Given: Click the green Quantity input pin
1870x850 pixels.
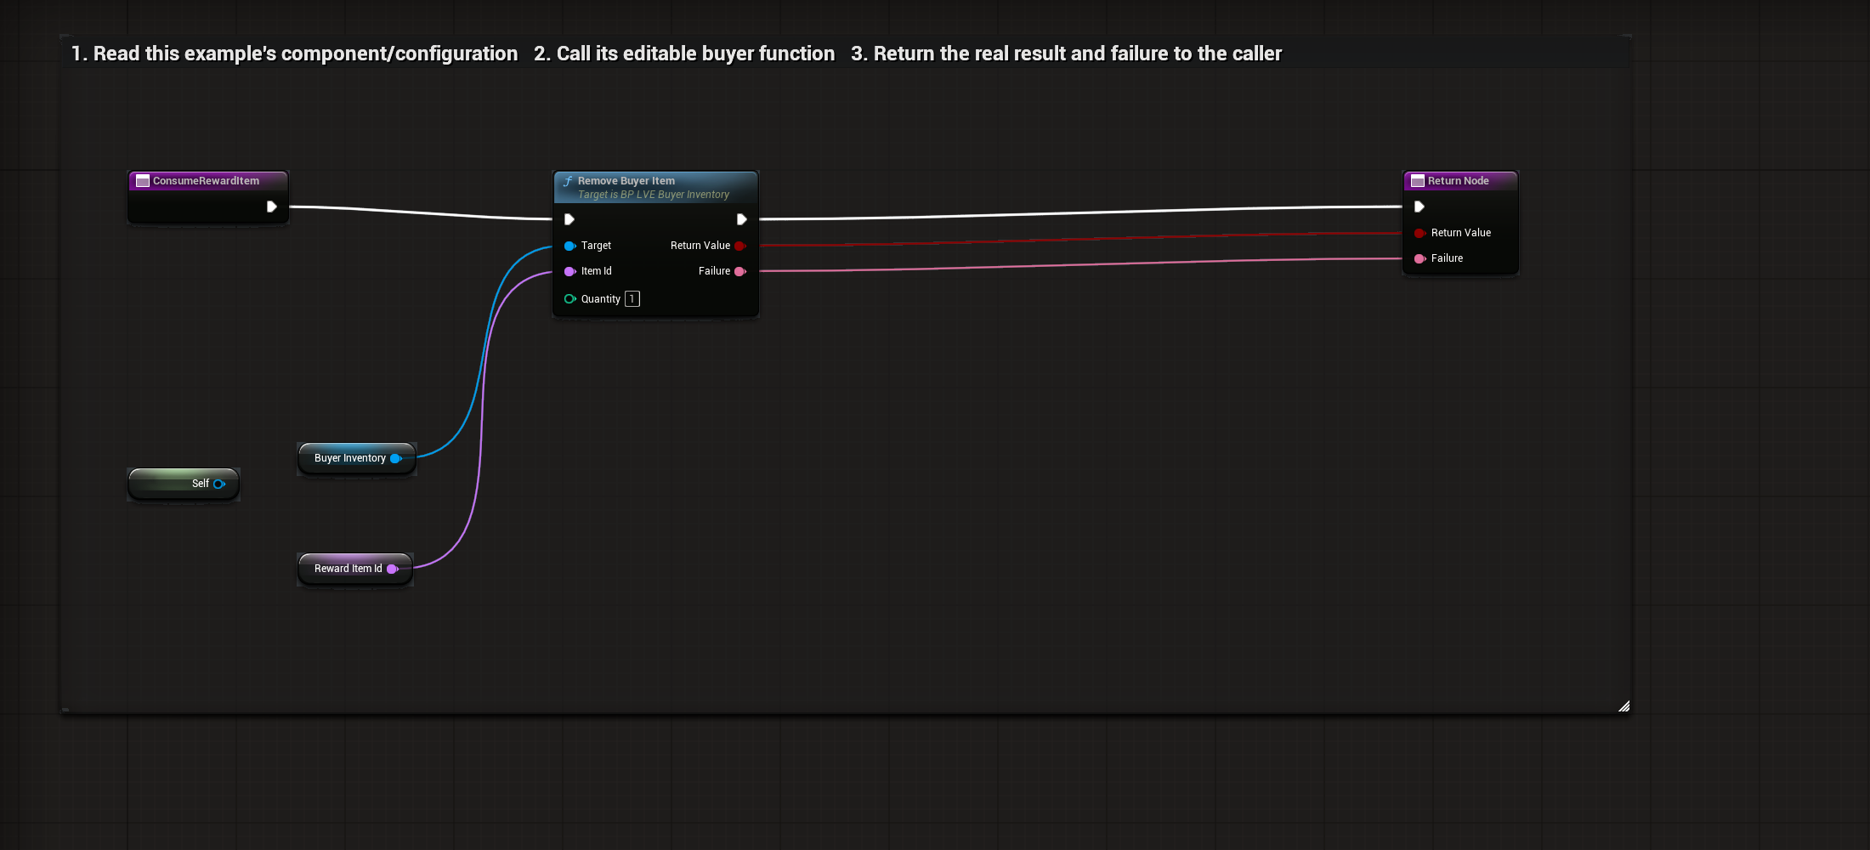Looking at the screenshot, I should pyautogui.click(x=570, y=298).
